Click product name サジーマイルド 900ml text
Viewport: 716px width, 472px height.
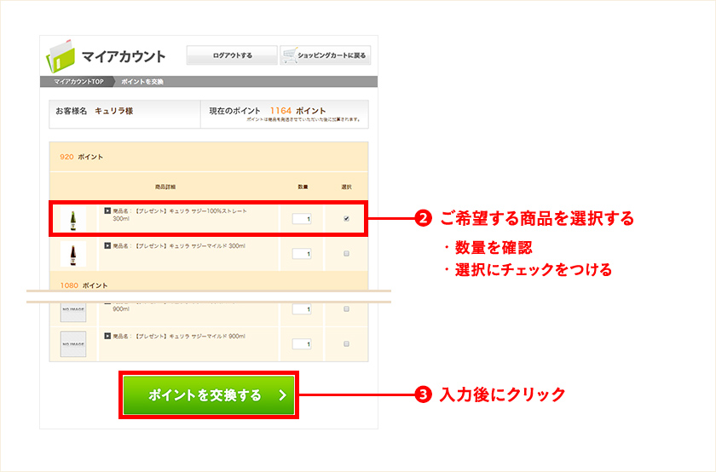click(x=179, y=337)
